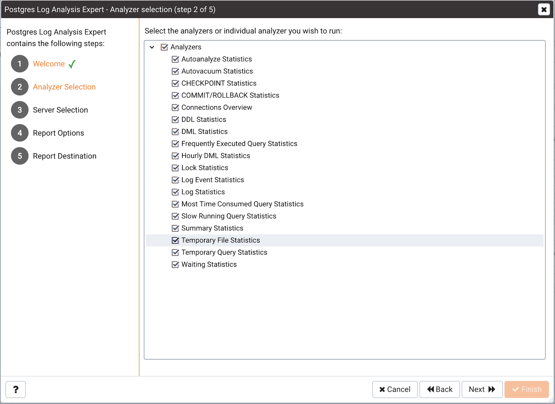This screenshot has width=555, height=404.
Task: Select the Most Time Consumed Query Statistics label
Action: (x=243, y=204)
